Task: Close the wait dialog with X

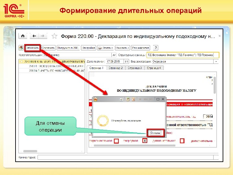Action: point(163,99)
